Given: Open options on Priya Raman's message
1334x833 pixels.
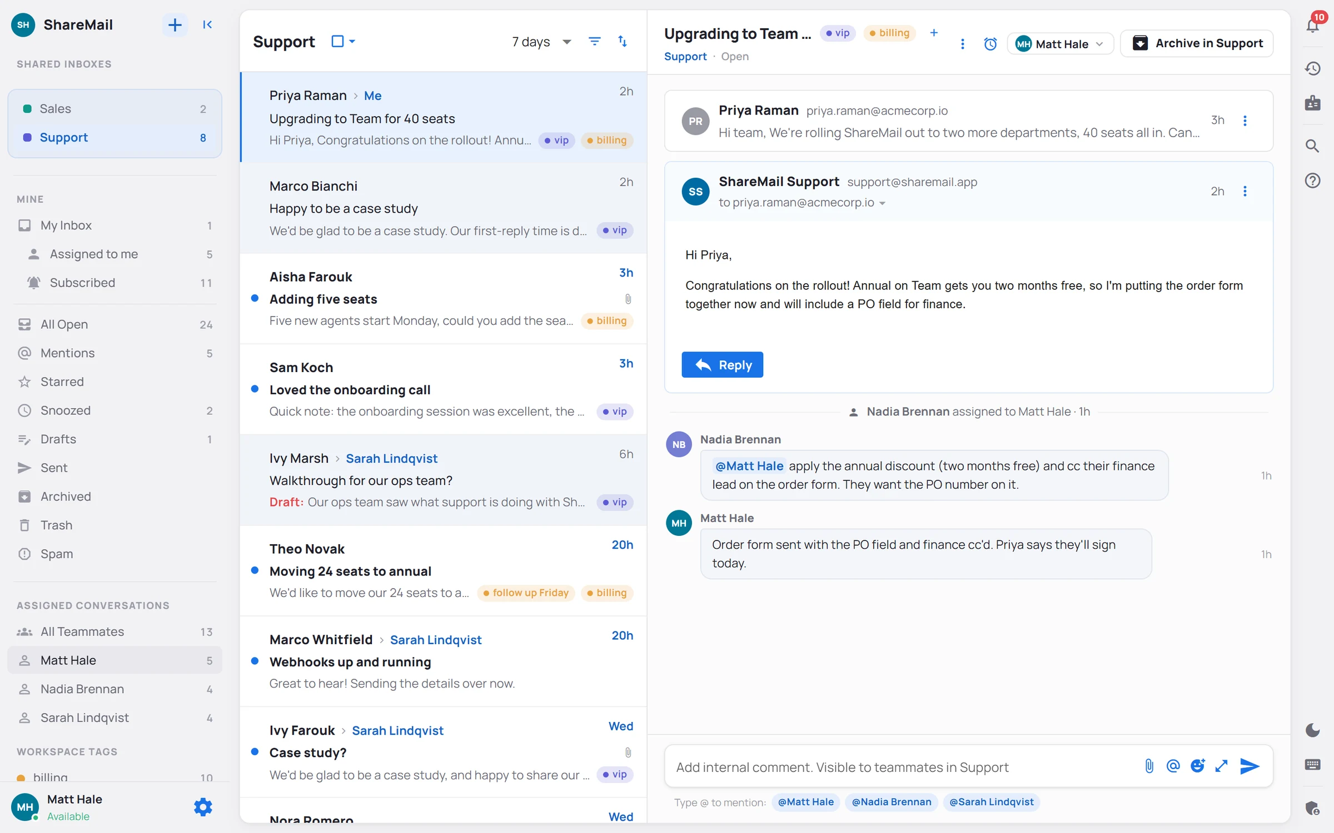Looking at the screenshot, I should (1245, 121).
